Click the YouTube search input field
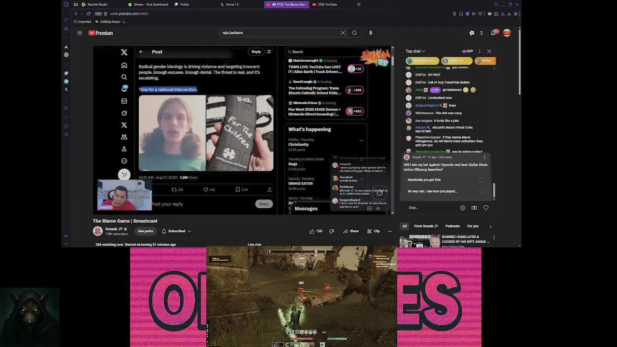The image size is (617, 347). [280, 33]
